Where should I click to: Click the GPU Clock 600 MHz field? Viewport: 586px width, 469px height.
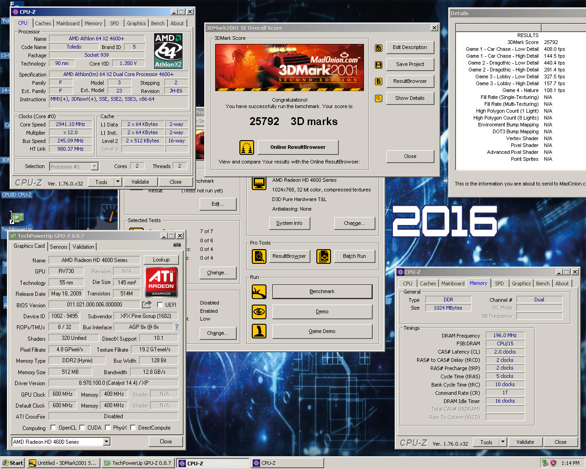click(x=63, y=394)
